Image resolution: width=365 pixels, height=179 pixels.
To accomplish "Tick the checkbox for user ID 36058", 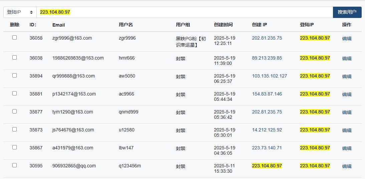I will click(x=14, y=38).
